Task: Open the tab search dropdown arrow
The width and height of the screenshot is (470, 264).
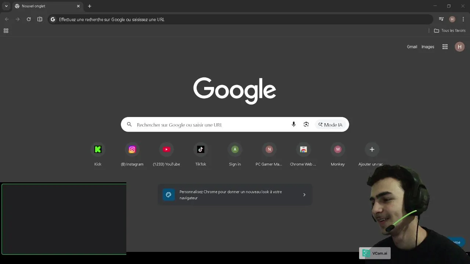Action: pyautogui.click(x=6, y=6)
